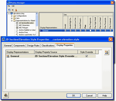Select the bold General row in Style Properties

click(51, 56)
